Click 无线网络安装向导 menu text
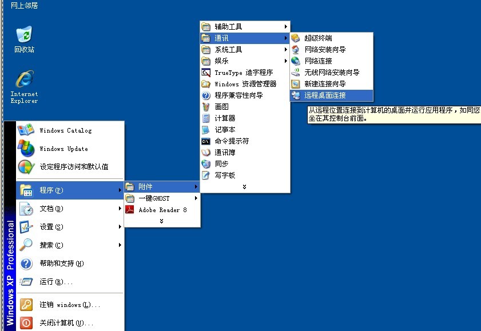 pos(332,73)
